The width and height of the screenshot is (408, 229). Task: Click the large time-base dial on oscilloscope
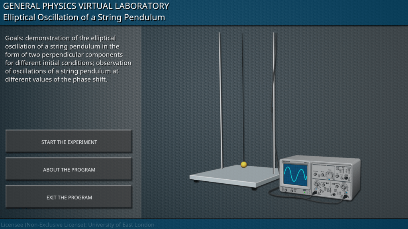coord(330,175)
